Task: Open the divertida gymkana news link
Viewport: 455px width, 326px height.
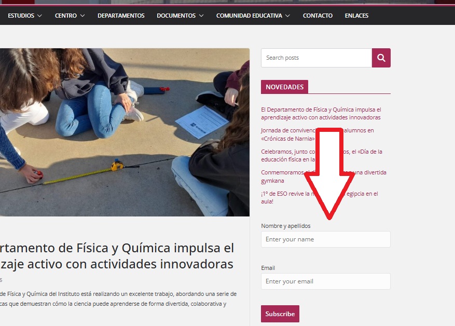Action: [x=324, y=176]
